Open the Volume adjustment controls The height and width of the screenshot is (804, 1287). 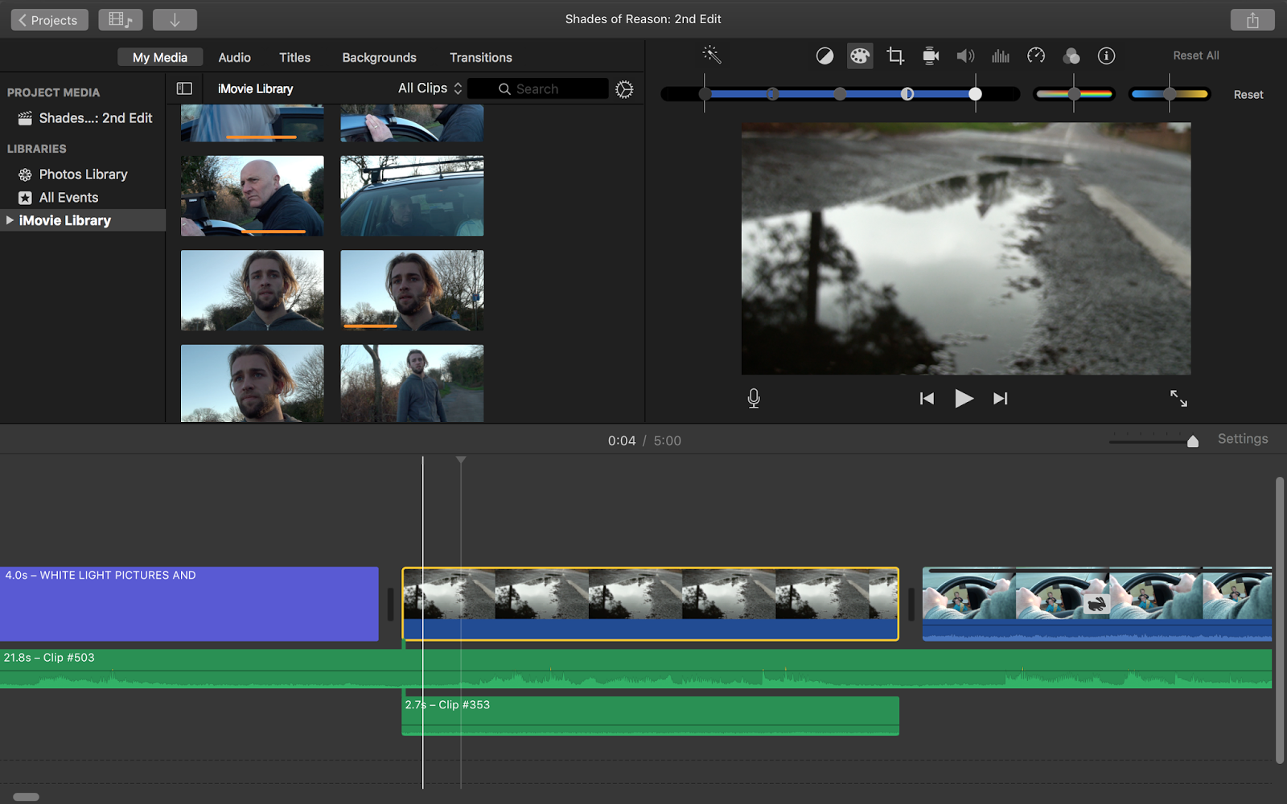tap(966, 55)
